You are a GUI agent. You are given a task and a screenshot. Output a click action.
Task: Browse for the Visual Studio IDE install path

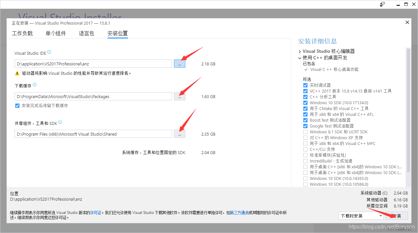pos(180,64)
